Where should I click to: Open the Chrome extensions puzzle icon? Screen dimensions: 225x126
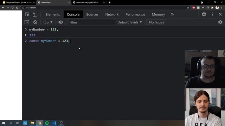click(212, 8)
